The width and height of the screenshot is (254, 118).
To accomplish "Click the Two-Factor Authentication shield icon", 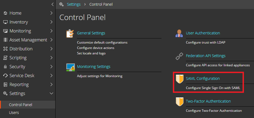I will pos(179,101).
